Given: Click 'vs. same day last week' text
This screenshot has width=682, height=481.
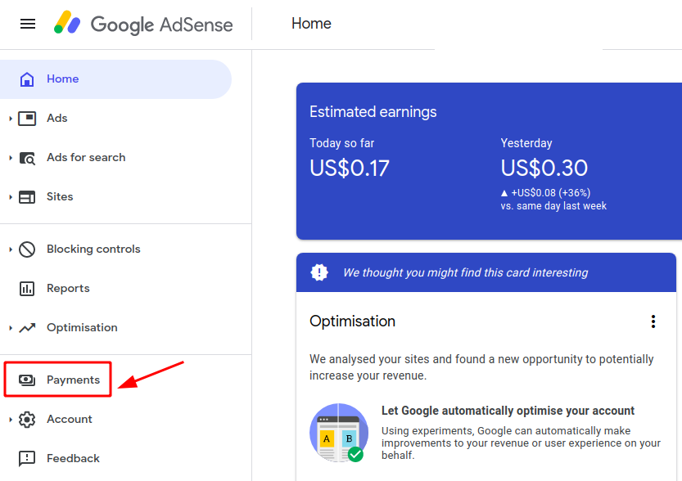Looking at the screenshot, I should click(x=553, y=206).
